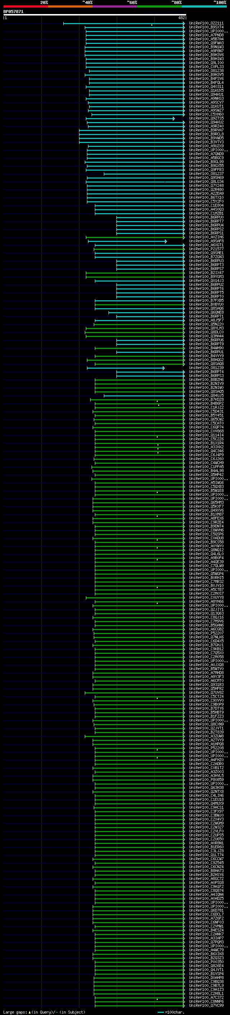Select hit UniRef100_B9N1W3
Screen dimensions: 230x1015
[x=206, y=47]
